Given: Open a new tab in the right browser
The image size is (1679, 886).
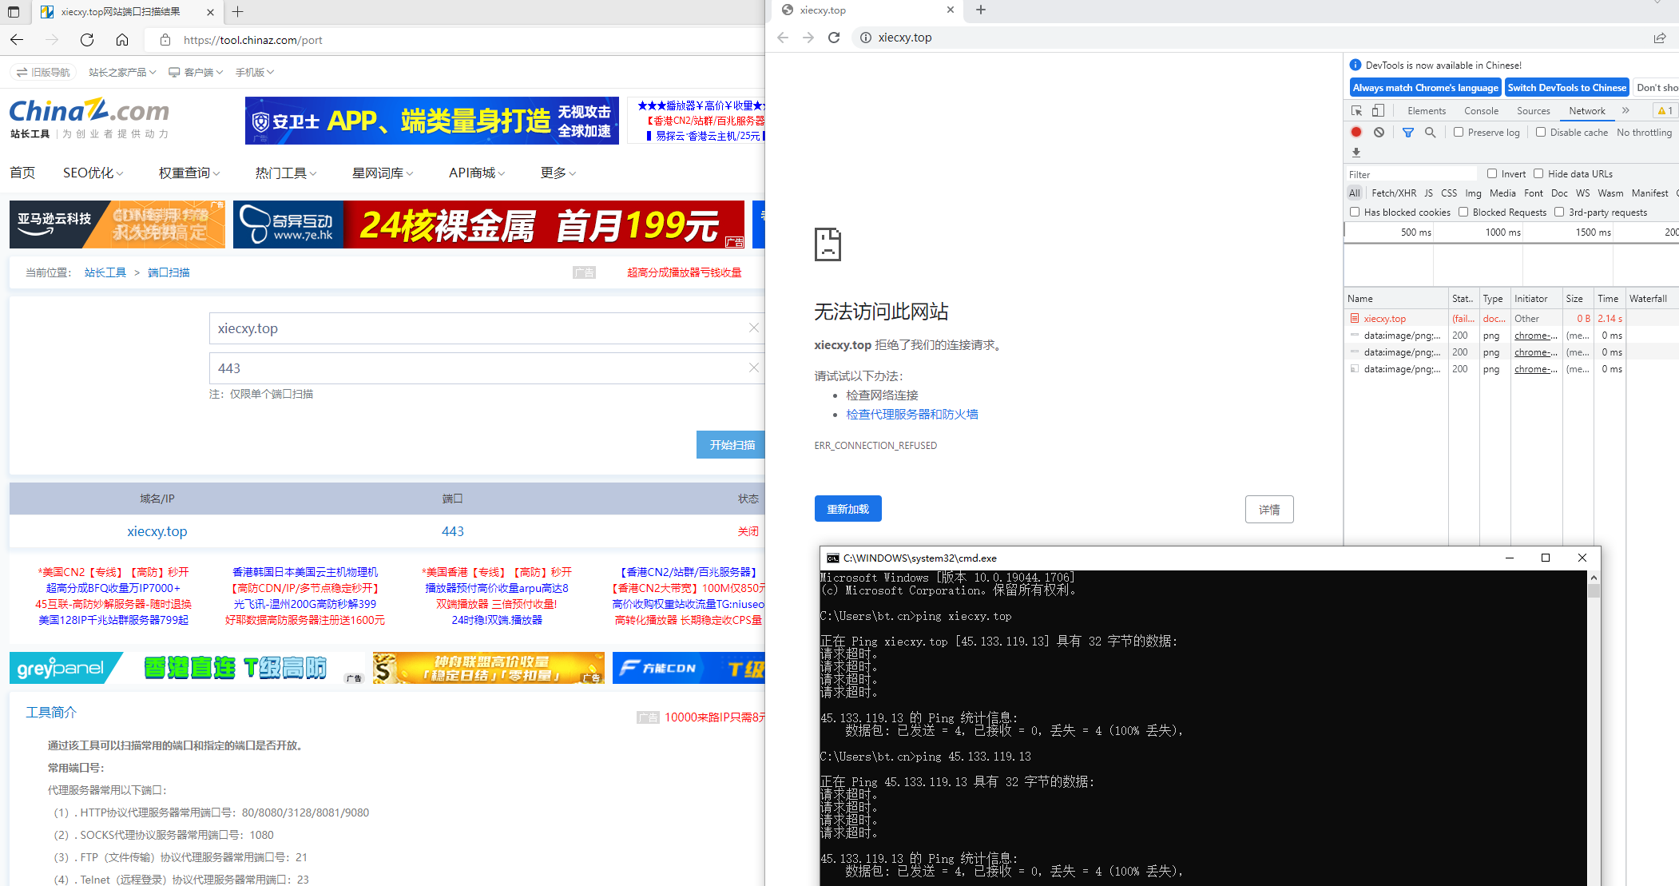Looking at the screenshot, I should 981,10.
